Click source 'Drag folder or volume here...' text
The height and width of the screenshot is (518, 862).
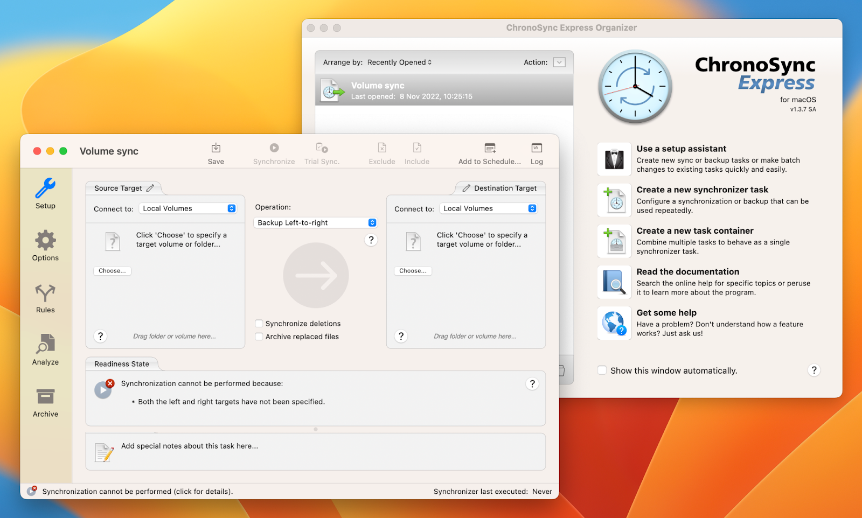(x=175, y=336)
